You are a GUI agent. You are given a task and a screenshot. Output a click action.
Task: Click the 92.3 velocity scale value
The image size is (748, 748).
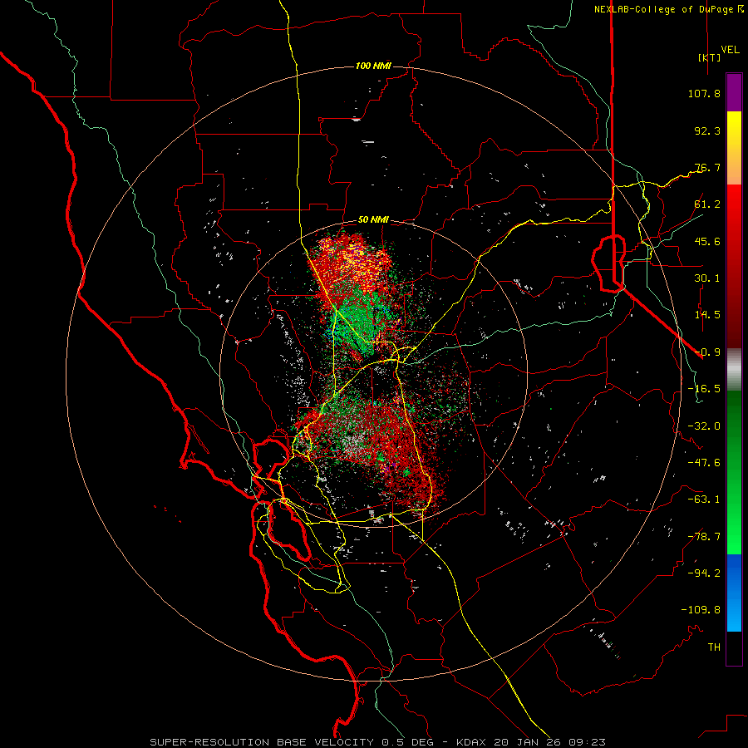[707, 130]
